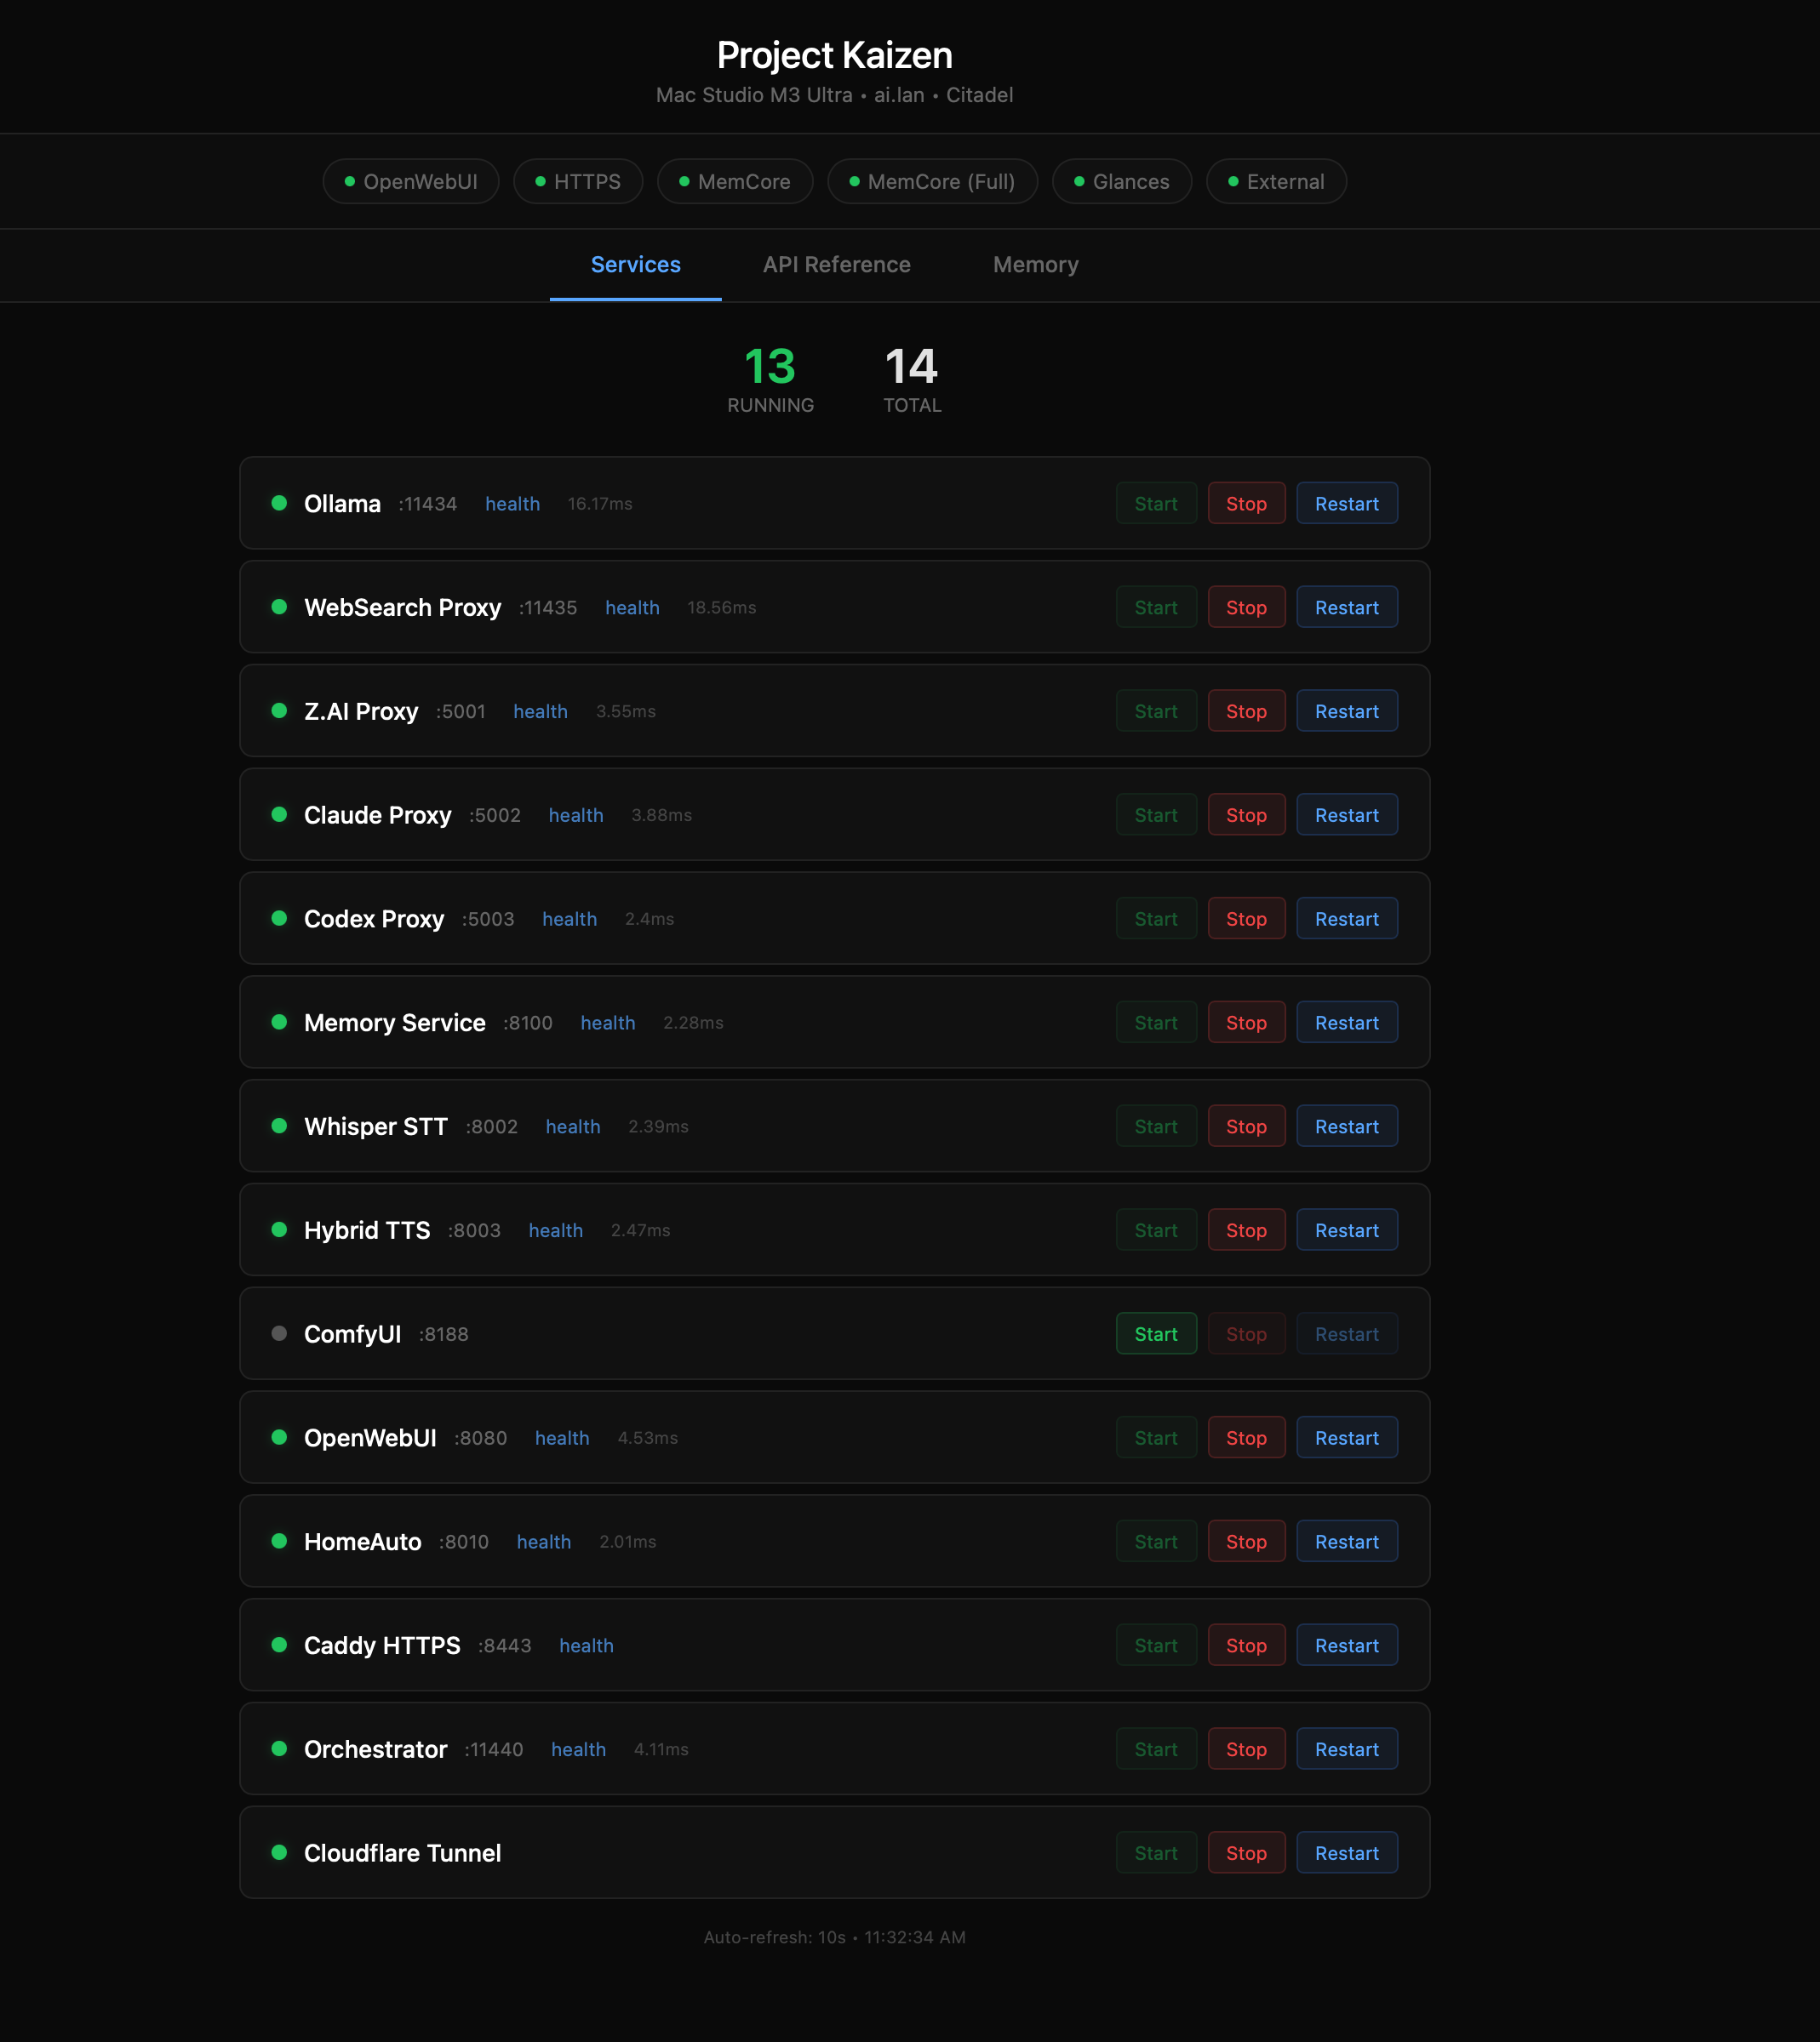The image size is (1820, 2042).
Task: Open the Memory tab
Action: click(x=1035, y=265)
